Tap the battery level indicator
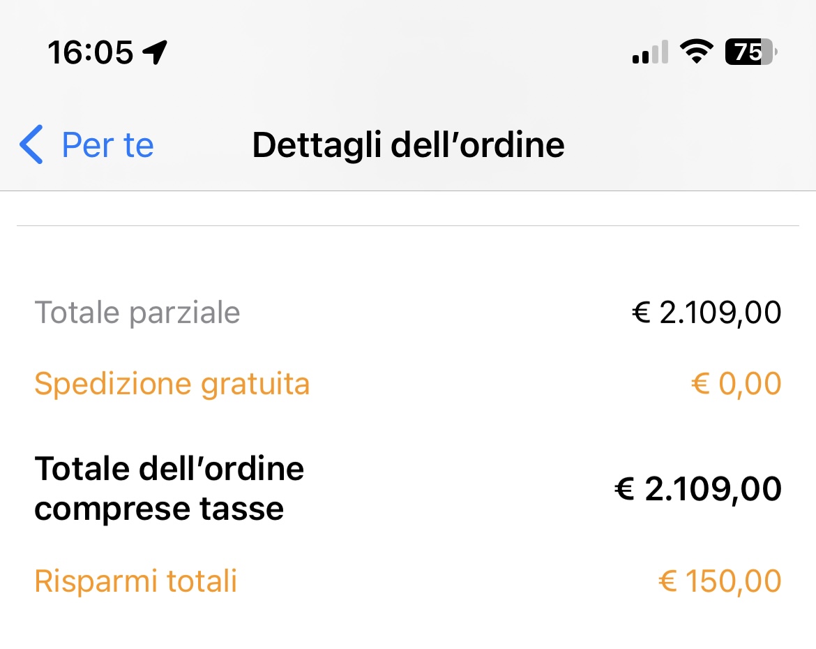Image resolution: width=816 pixels, height=649 pixels. coord(750,52)
